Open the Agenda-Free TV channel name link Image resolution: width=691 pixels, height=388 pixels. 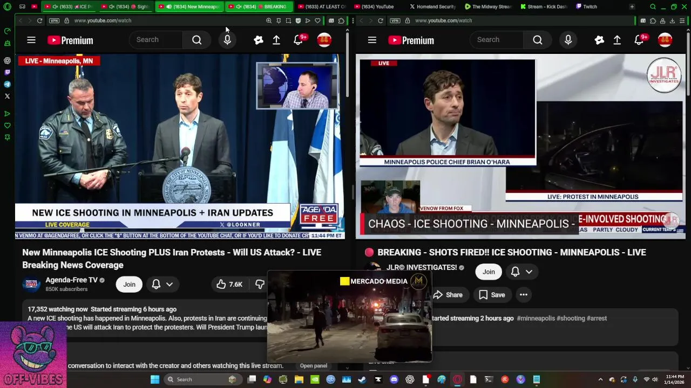[71, 280]
